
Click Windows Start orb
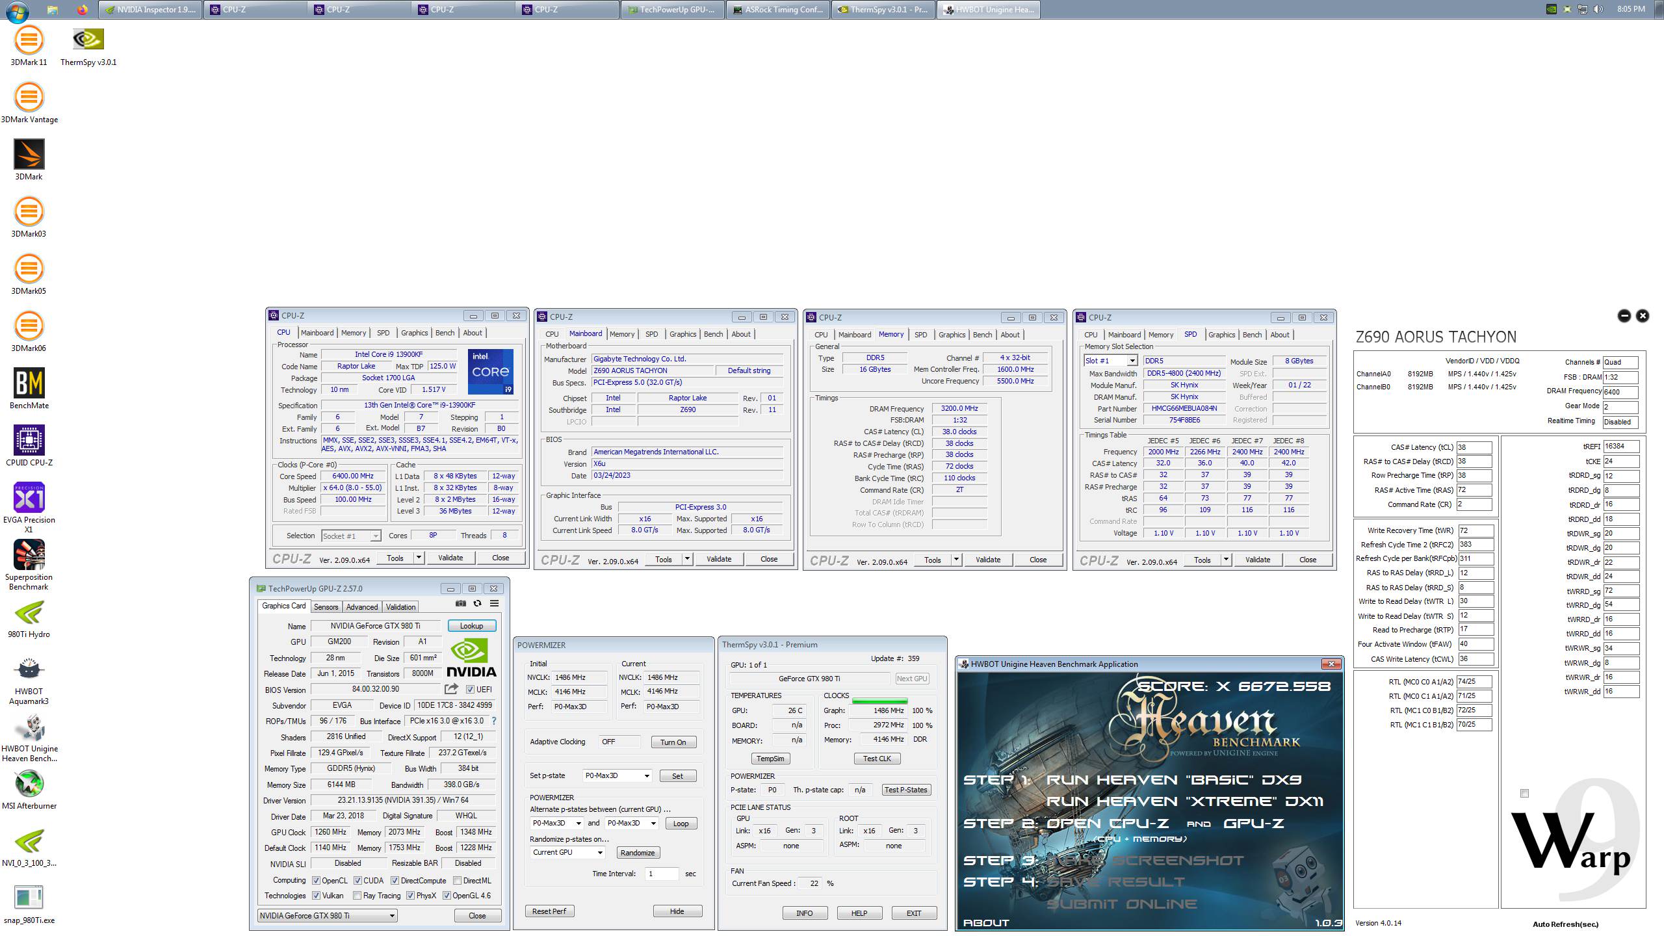click(16, 11)
